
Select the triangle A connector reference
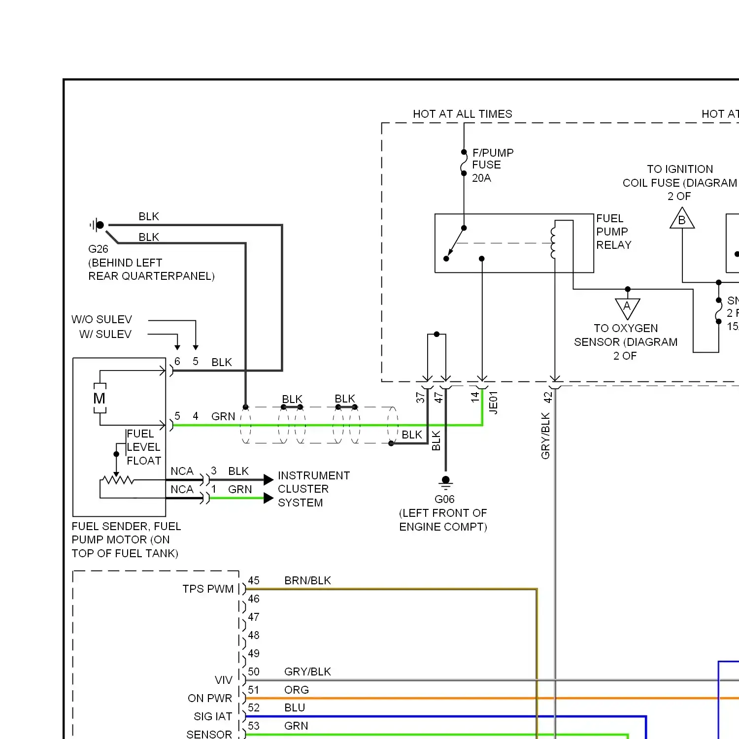click(x=627, y=308)
